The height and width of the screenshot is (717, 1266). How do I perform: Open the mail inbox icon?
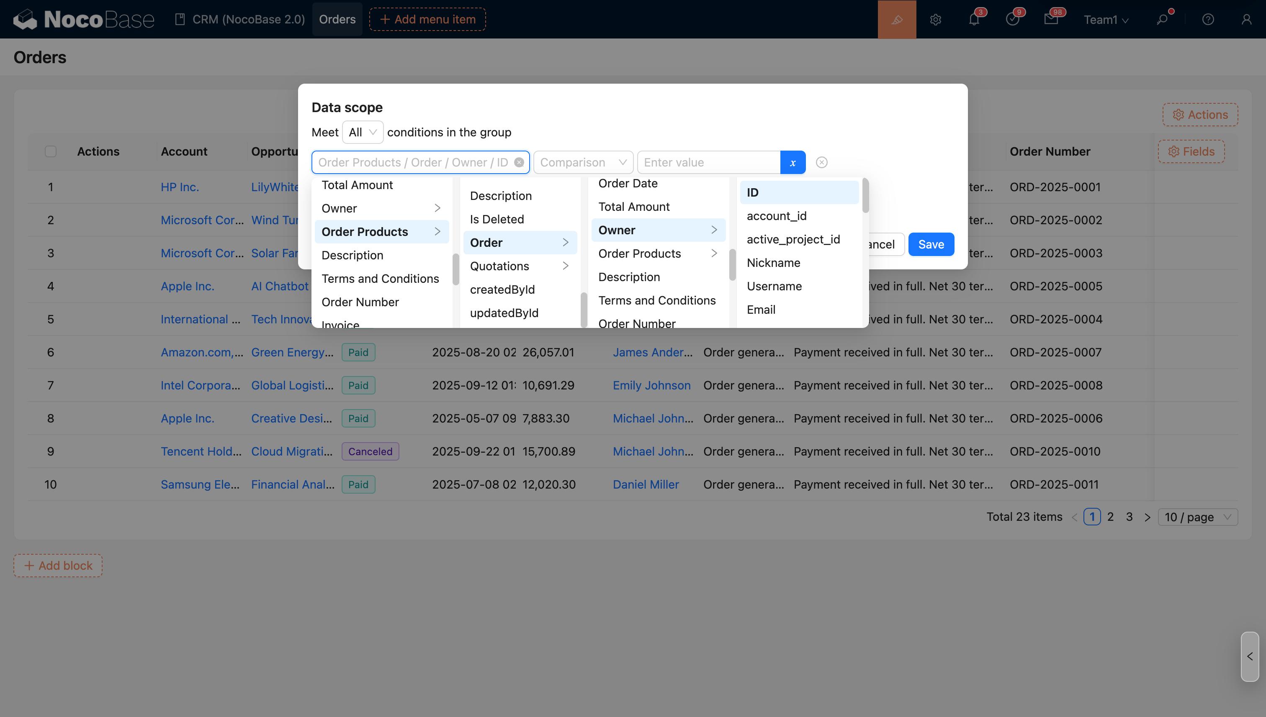pos(1051,19)
